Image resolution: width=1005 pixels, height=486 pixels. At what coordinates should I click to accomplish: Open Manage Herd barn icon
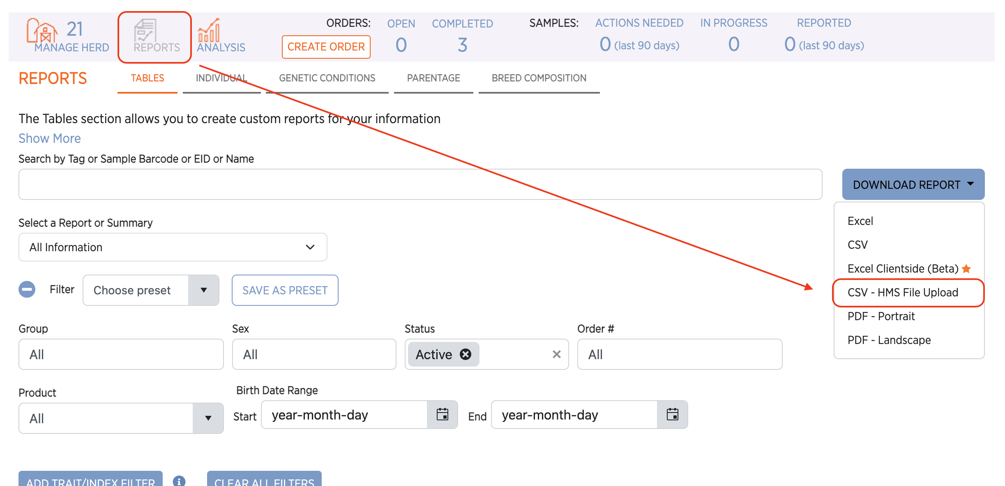click(x=42, y=30)
